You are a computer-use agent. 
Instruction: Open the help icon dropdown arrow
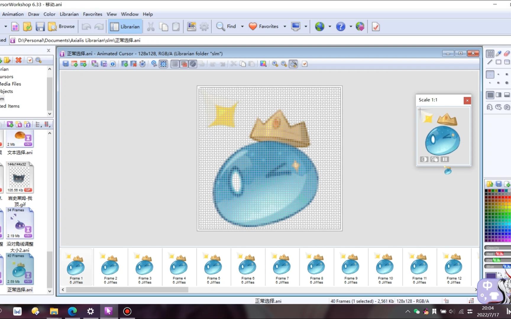[351, 27]
